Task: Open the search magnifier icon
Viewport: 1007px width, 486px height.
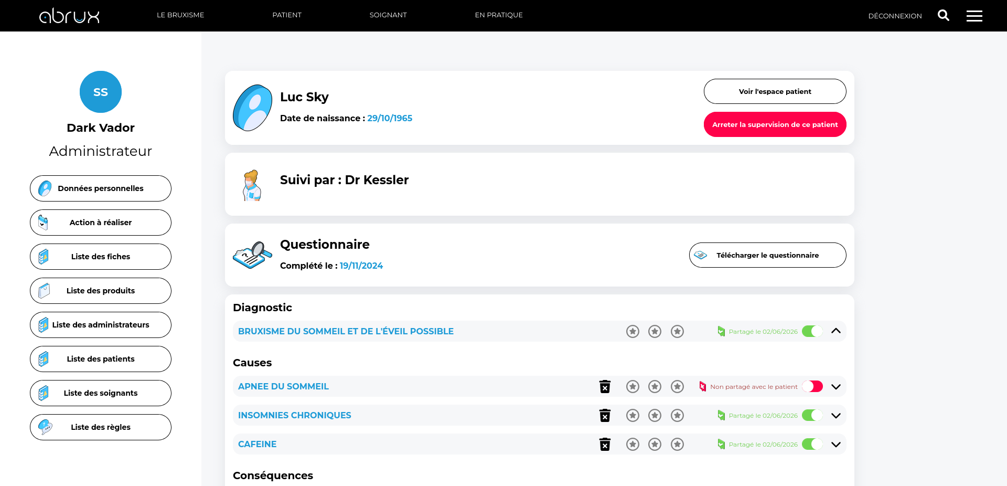Action: (944, 15)
